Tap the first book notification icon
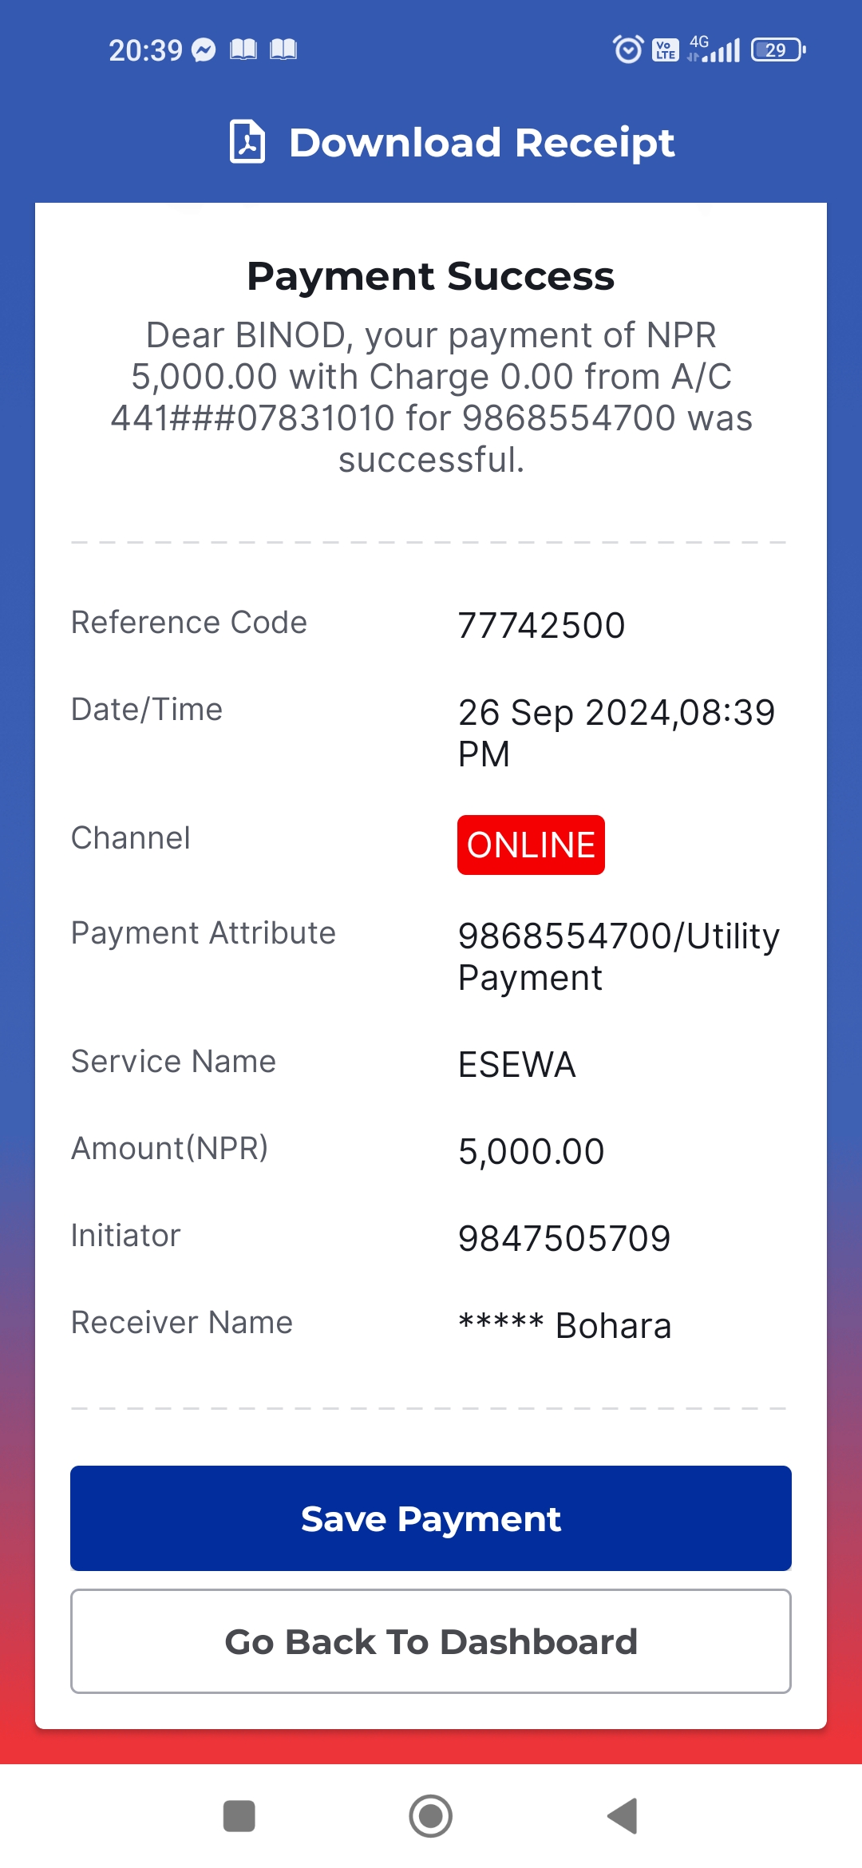 tap(243, 50)
